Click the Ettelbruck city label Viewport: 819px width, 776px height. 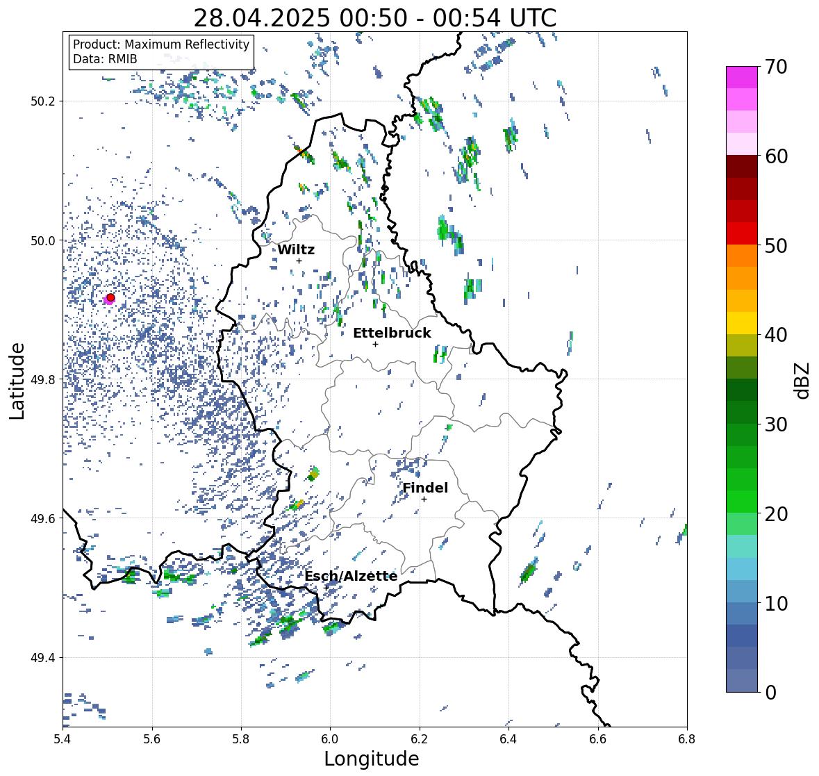pos(392,333)
